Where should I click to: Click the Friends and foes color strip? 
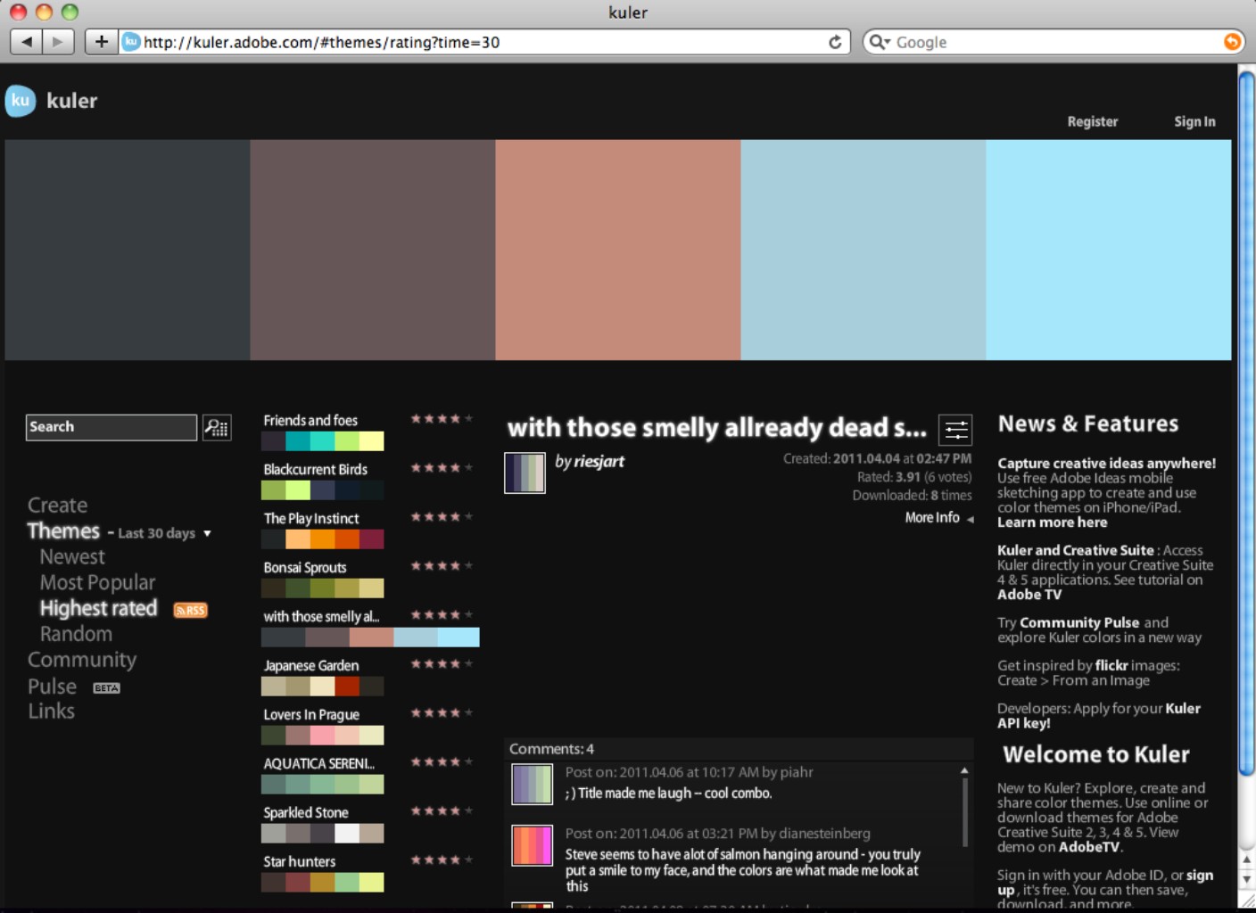[323, 441]
